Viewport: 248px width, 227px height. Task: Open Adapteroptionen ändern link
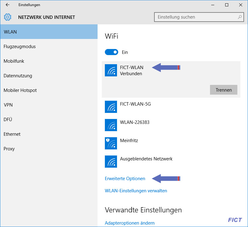[x=129, y=223]
